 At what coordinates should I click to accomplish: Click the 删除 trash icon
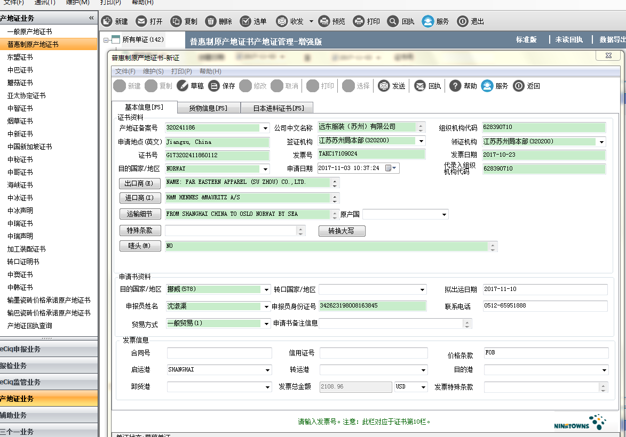[211, 21]
